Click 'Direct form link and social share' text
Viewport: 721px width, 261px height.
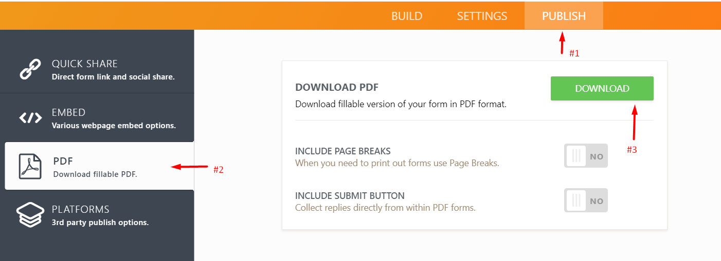(x=113, y=77)
